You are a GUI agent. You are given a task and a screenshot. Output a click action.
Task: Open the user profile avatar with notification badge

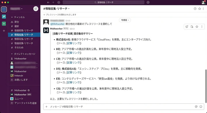204,2
